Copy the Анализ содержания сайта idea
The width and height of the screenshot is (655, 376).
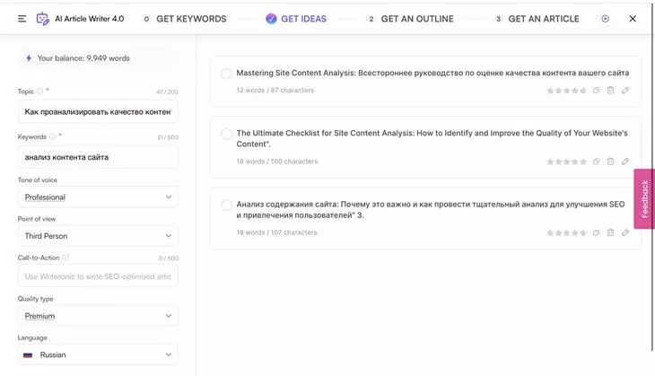[596, 232]
